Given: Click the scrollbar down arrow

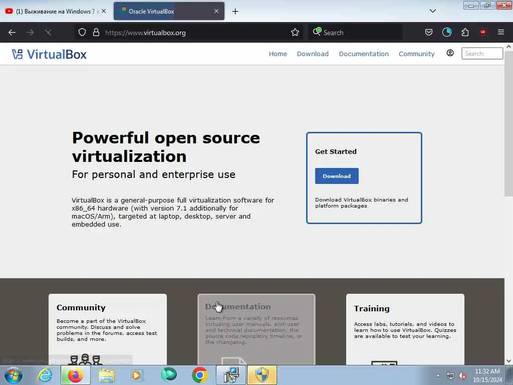Looking at the screenshot, I should tap(508, 361).
